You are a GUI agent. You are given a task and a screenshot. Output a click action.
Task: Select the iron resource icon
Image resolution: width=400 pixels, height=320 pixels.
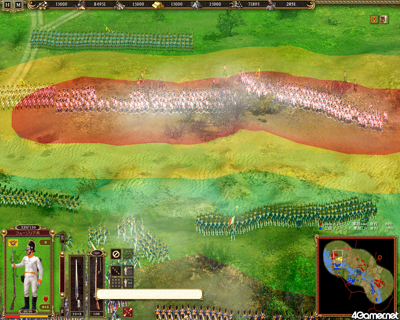click(x=196, y=4)
